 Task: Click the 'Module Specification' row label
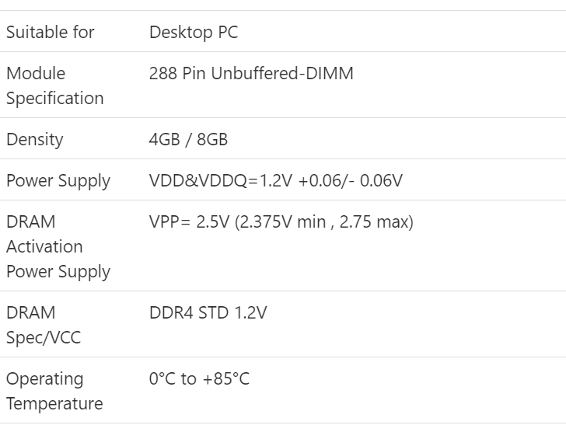pyautogui.click(x=55, y=85)
